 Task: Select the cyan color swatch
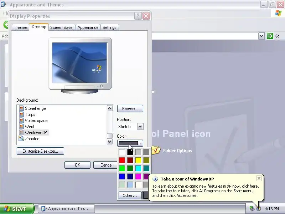tap(138, 168)
